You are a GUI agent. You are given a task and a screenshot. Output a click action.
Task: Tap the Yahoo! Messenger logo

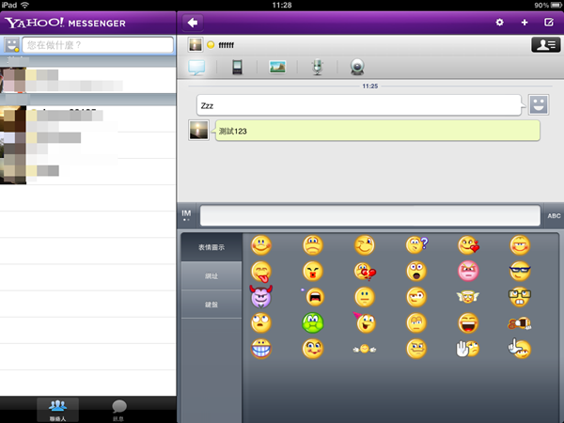click(65, 23)
